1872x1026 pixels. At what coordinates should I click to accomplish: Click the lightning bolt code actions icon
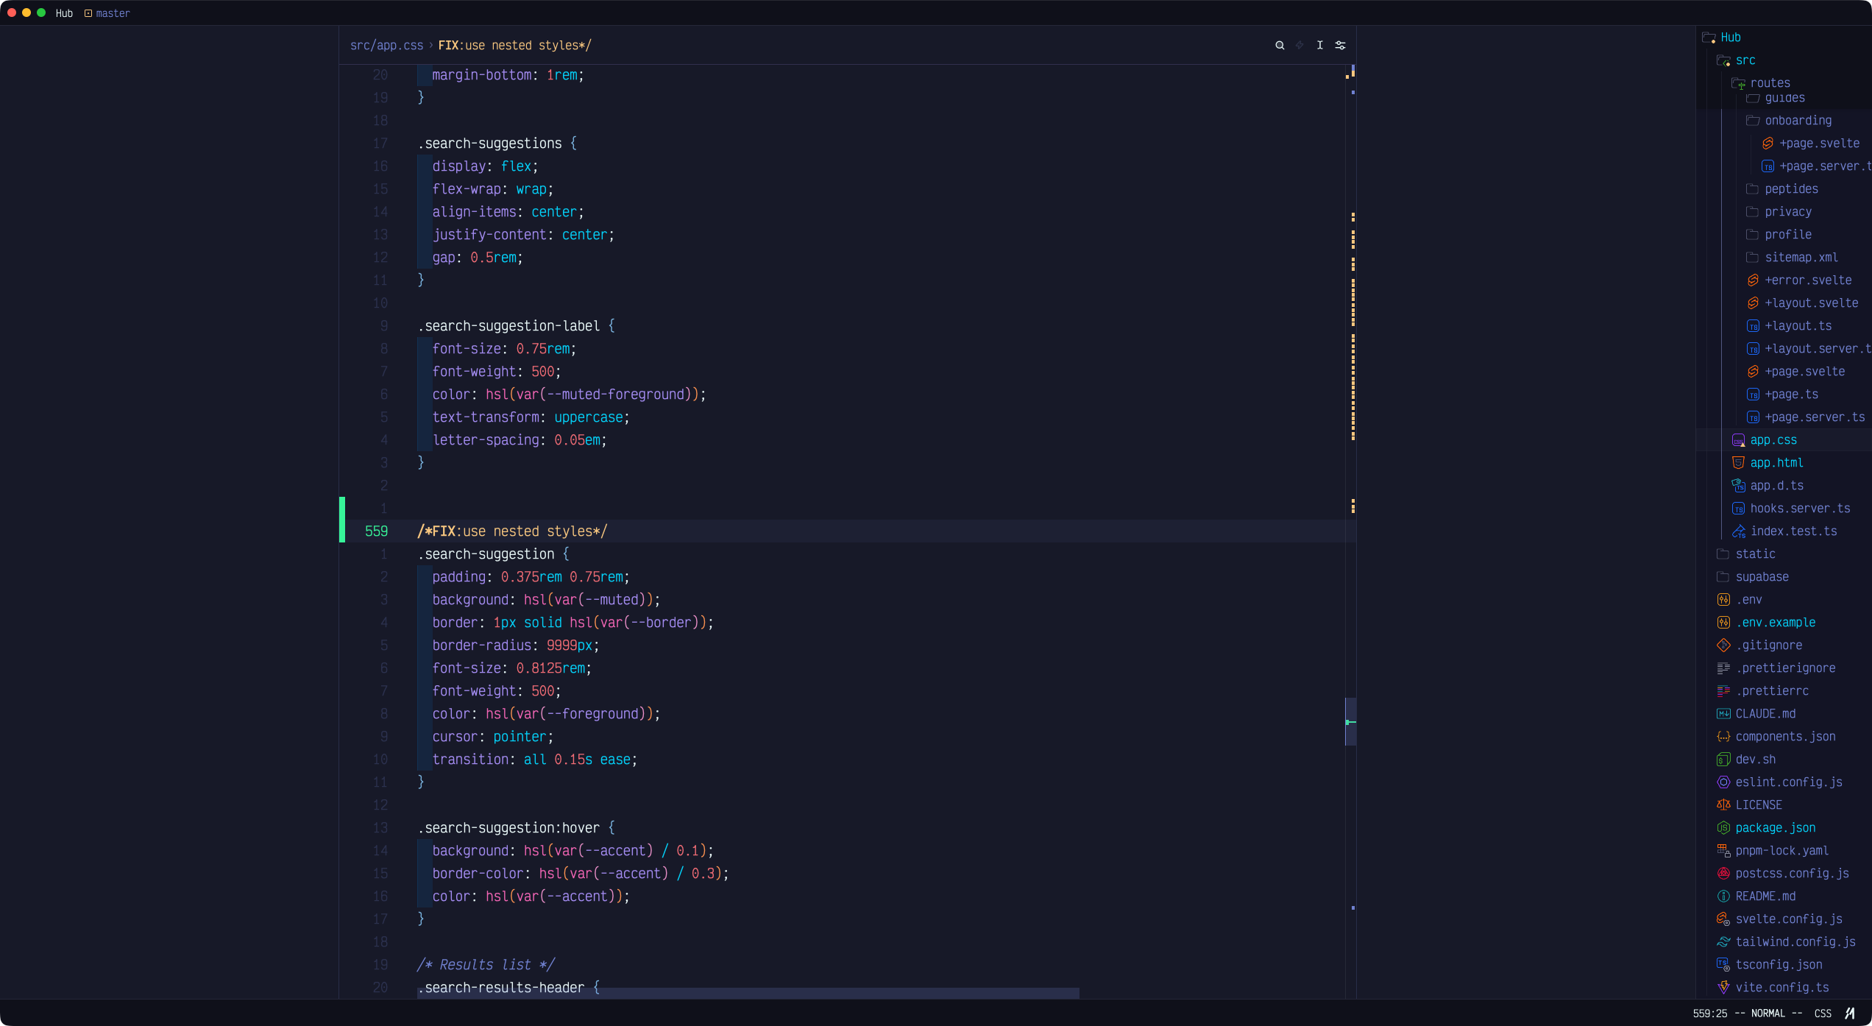[1300, 46]
